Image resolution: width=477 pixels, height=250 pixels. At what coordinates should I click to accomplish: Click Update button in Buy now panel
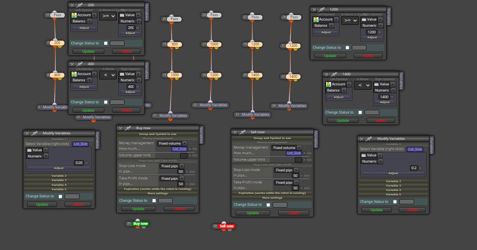pos(138,209)
